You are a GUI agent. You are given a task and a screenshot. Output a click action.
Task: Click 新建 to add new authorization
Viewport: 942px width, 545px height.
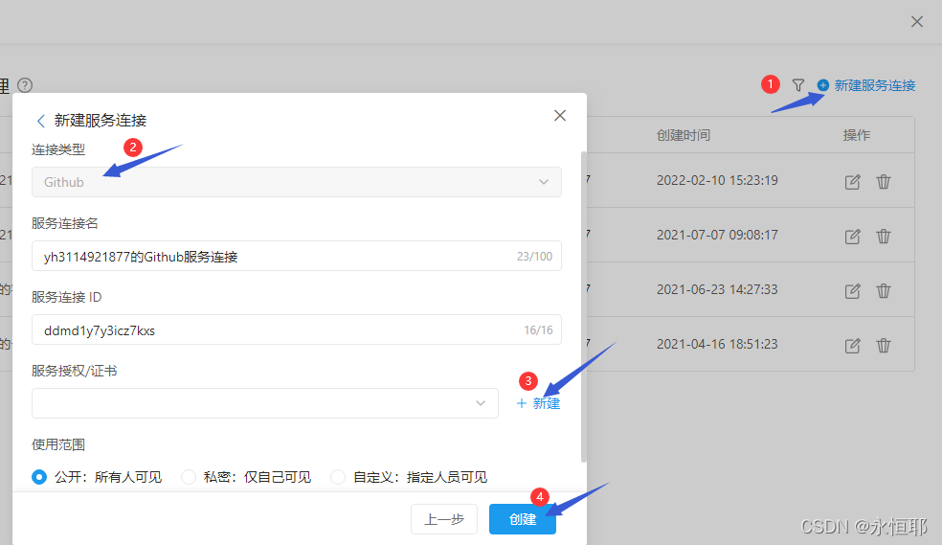point(538,403)
